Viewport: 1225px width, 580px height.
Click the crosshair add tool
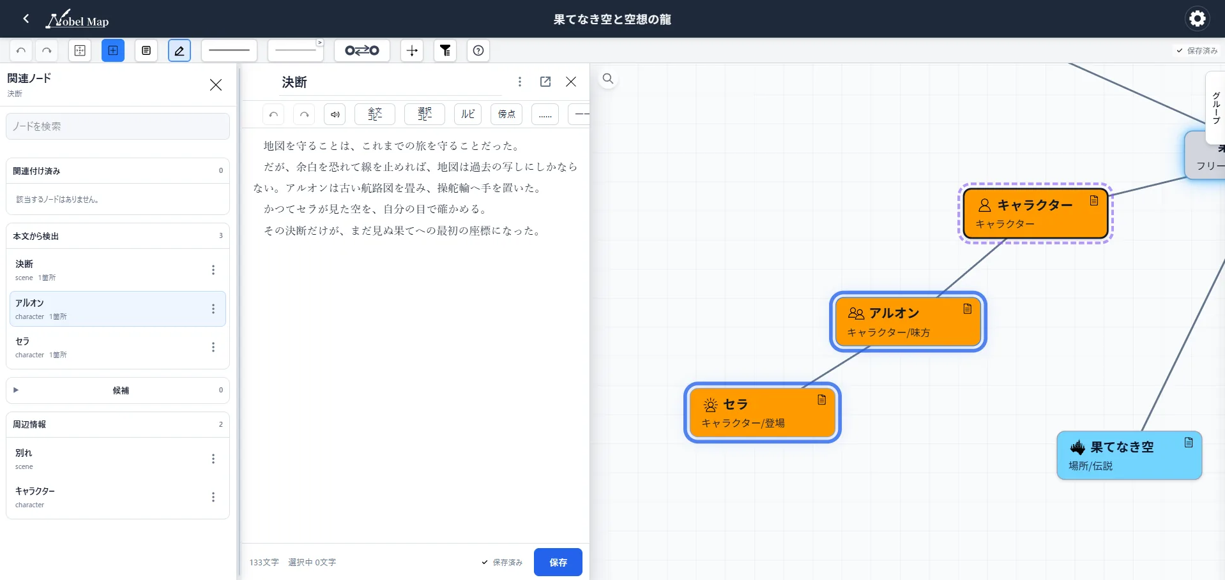pos(412,50)
